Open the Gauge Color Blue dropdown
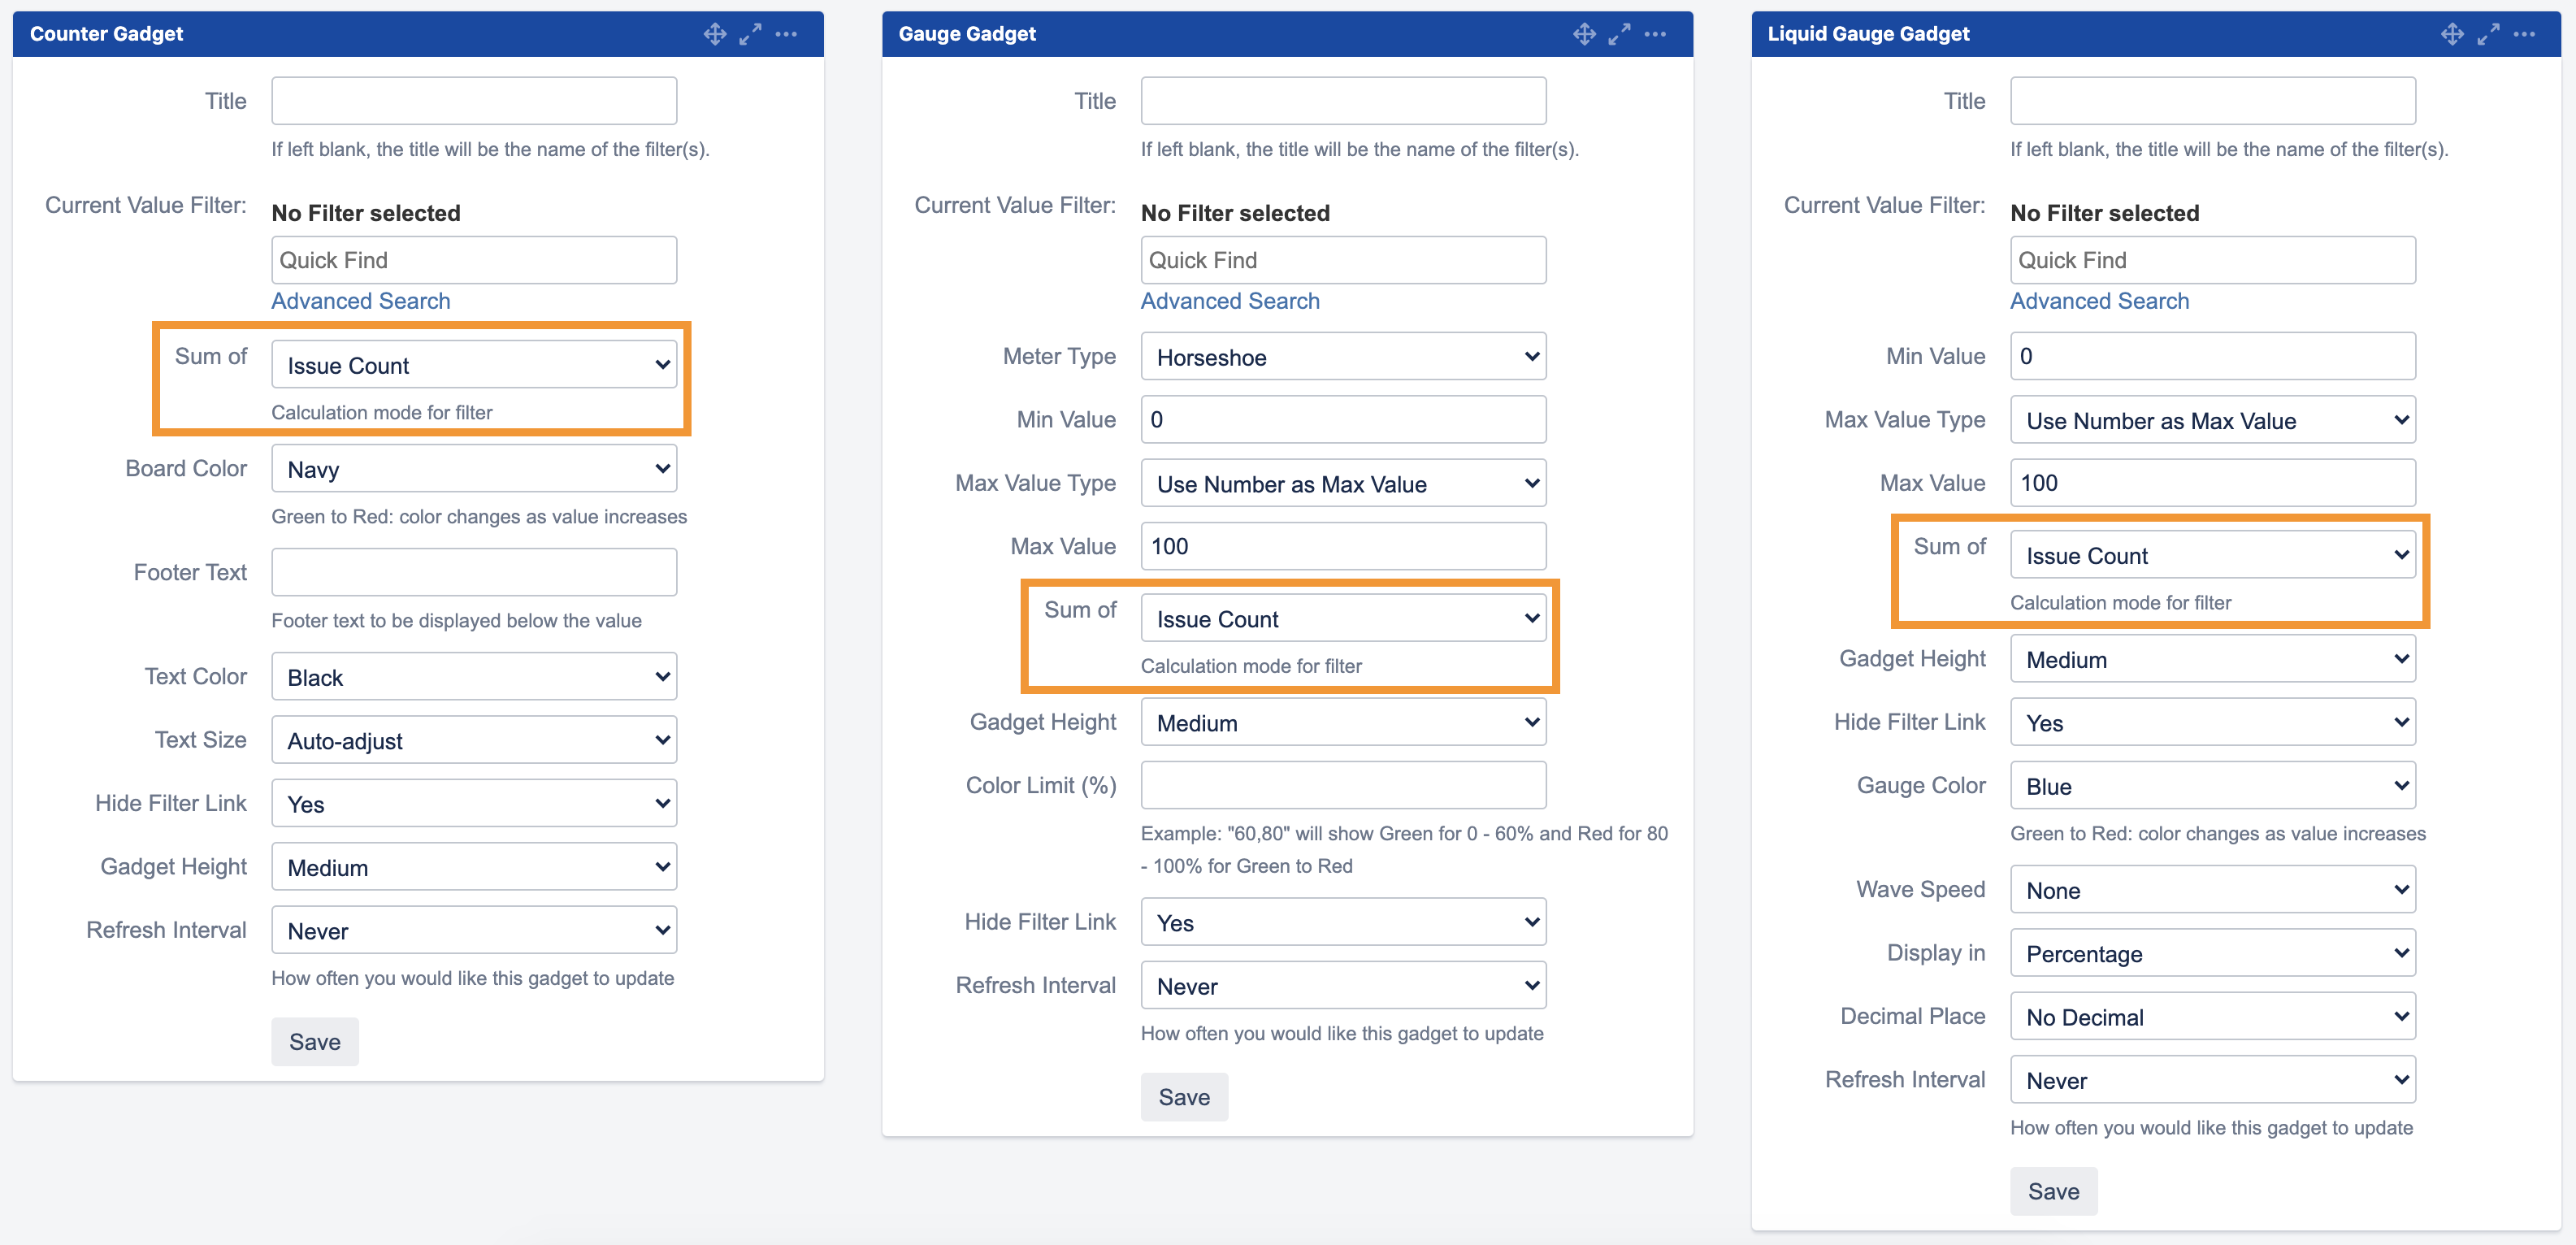Image resolution: width=2576 pixels, height=1245 pixels. (x=2212, y=786)
